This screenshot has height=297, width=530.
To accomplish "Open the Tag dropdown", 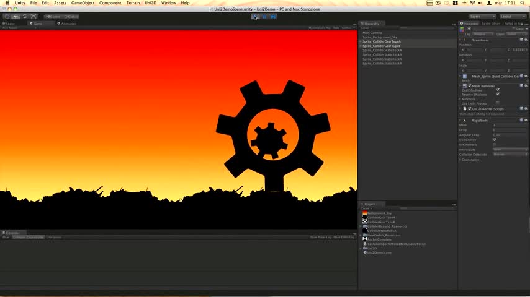I will tap(483, 34).
